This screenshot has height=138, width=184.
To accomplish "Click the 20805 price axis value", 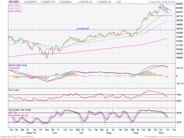I will coord(179,4).
